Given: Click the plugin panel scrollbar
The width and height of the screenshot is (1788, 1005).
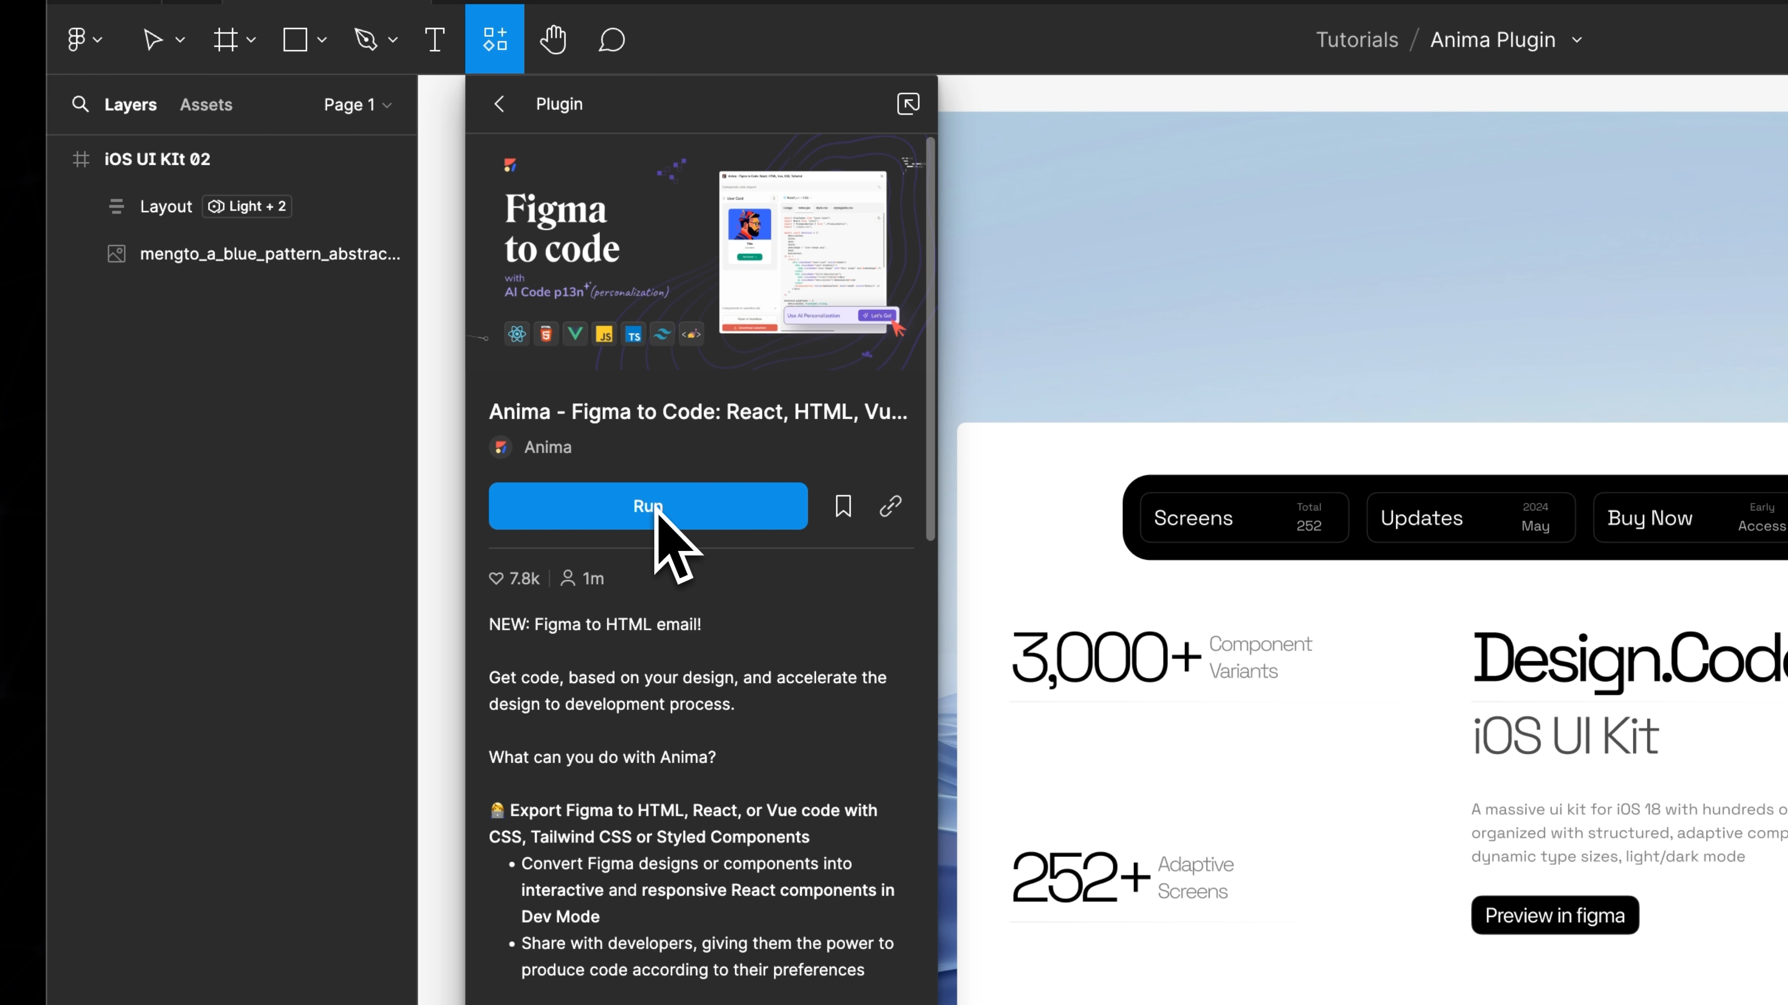Looking at the screenshot, I should click(x=931, y=338).
